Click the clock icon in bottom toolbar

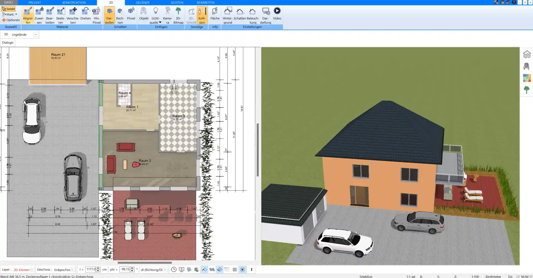click(174, 269)
